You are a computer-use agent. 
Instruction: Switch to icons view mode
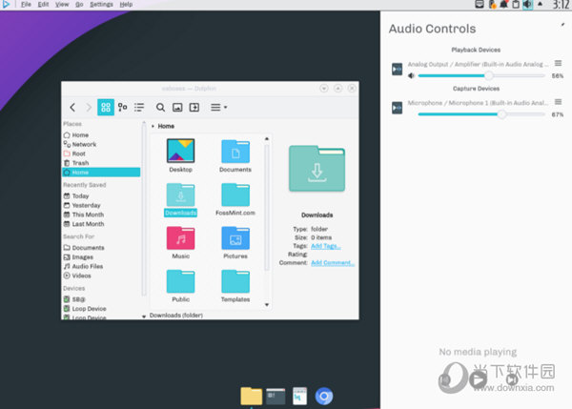click(x=106, y=108)
